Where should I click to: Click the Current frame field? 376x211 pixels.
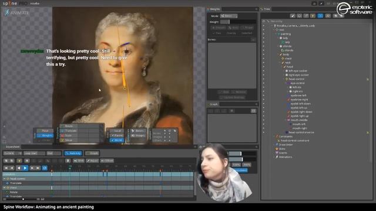point(12,153)
